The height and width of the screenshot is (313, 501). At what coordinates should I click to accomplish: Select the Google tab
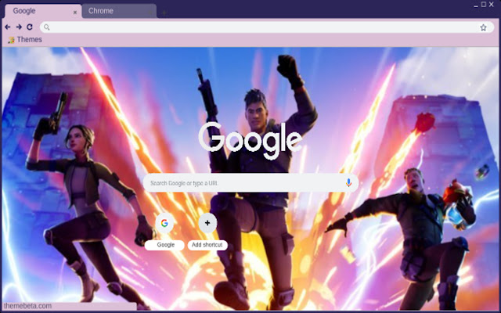point(43,11)
